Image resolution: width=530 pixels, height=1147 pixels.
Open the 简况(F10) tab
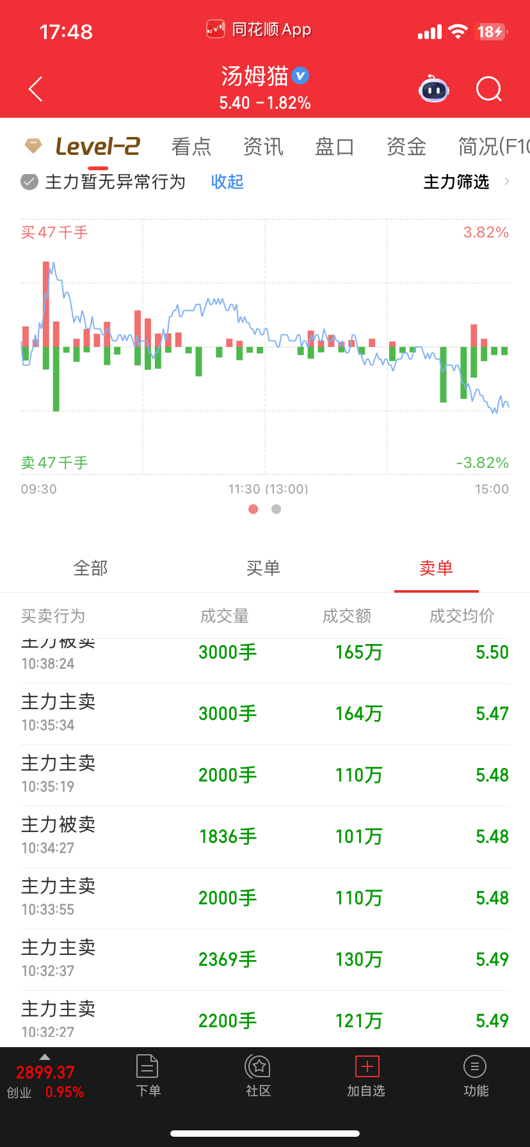click(494, 147)
